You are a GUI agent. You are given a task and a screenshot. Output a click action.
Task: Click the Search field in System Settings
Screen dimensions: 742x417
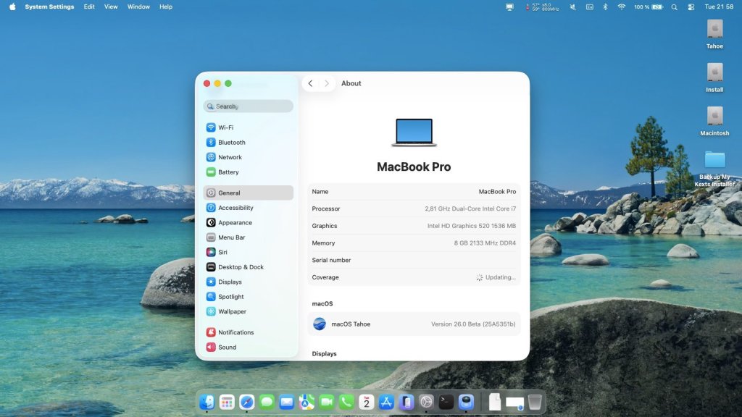click(x=249, y=106)
